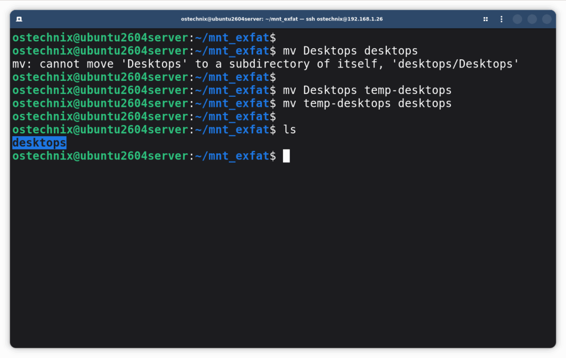Viewport: 566px width, 358px height.
Task: Minimize the terminal window
Action: click(x=517, y=19)
